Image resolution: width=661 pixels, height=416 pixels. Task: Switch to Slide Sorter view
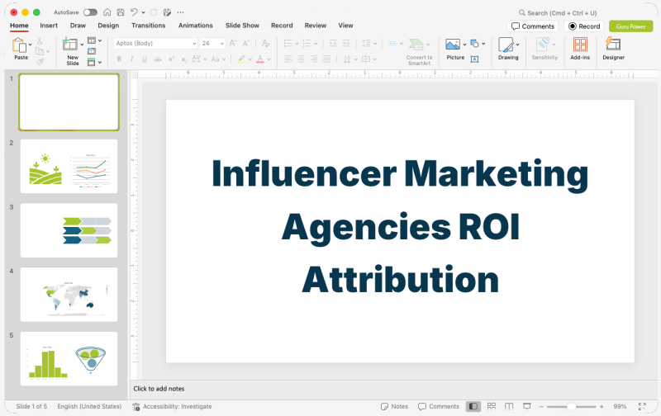(491, 406)
